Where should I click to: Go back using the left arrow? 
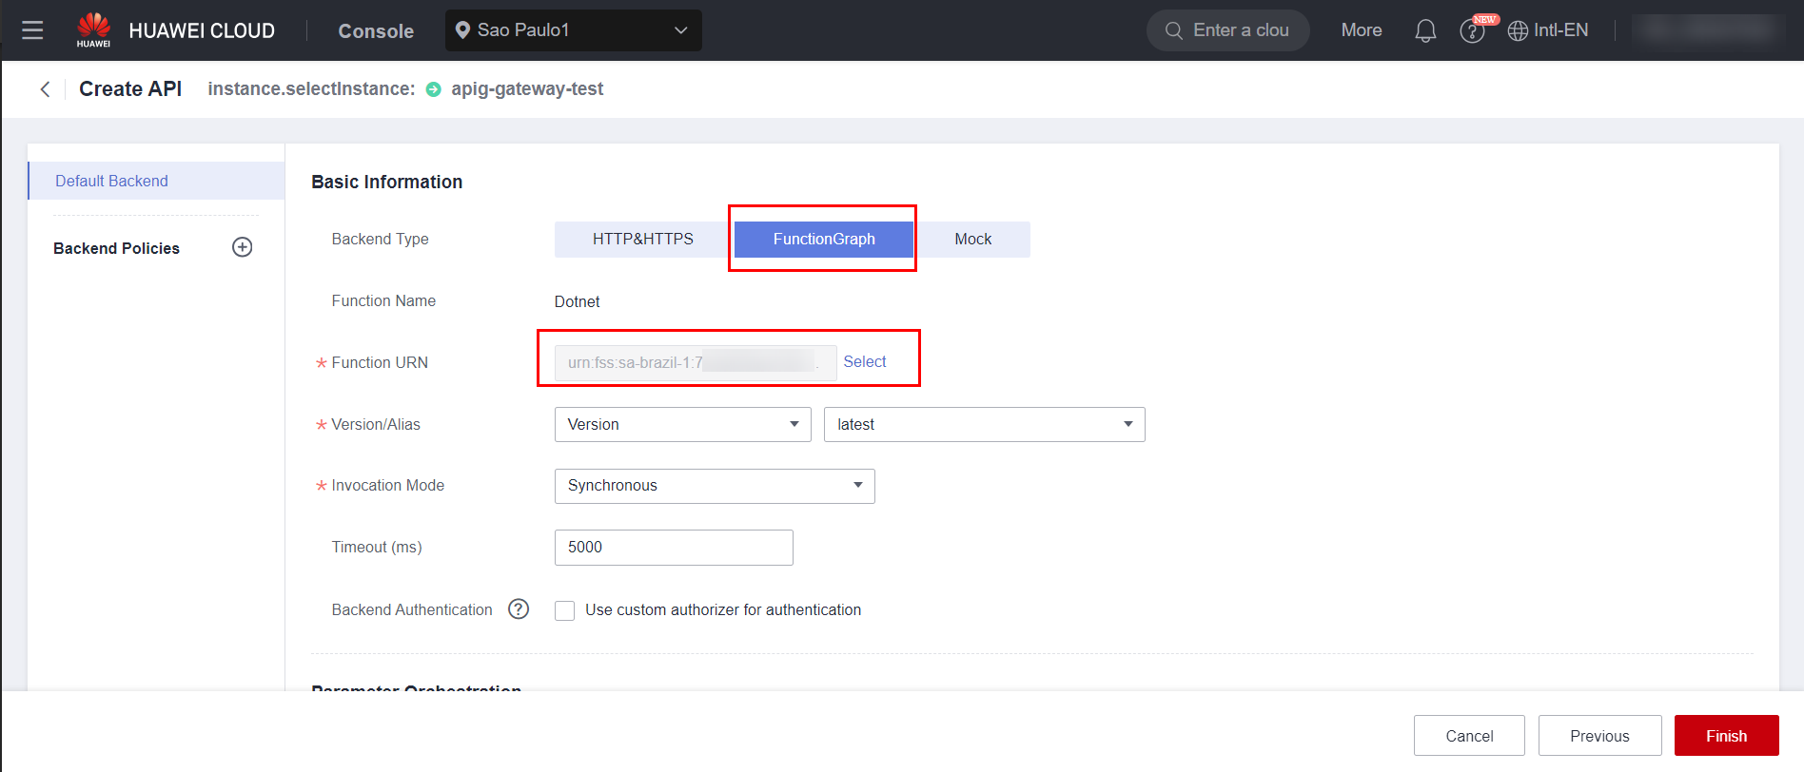coord(45,89)
